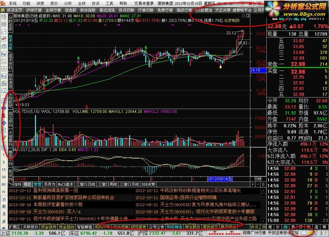The height and width of the screenshot is (237, 329).
Task: Switch to the 资金流向 bottom tab
Action: click(49, 227)
